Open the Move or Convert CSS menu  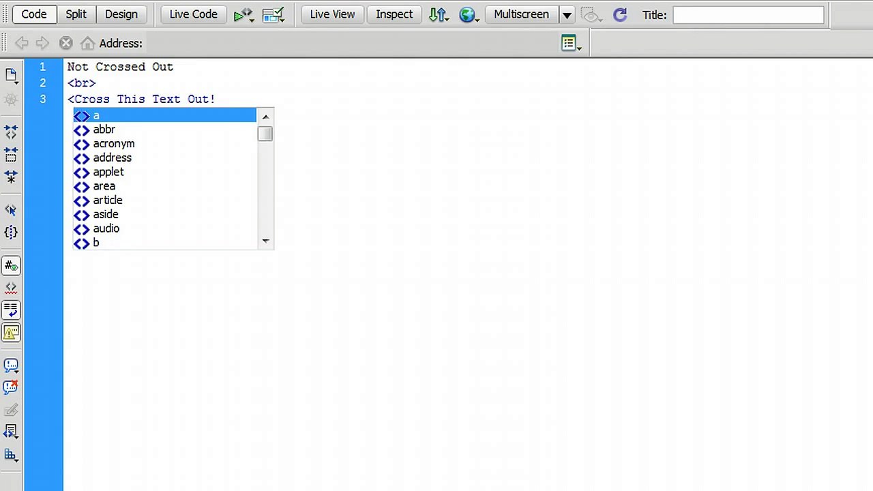(x=11, y=455)
